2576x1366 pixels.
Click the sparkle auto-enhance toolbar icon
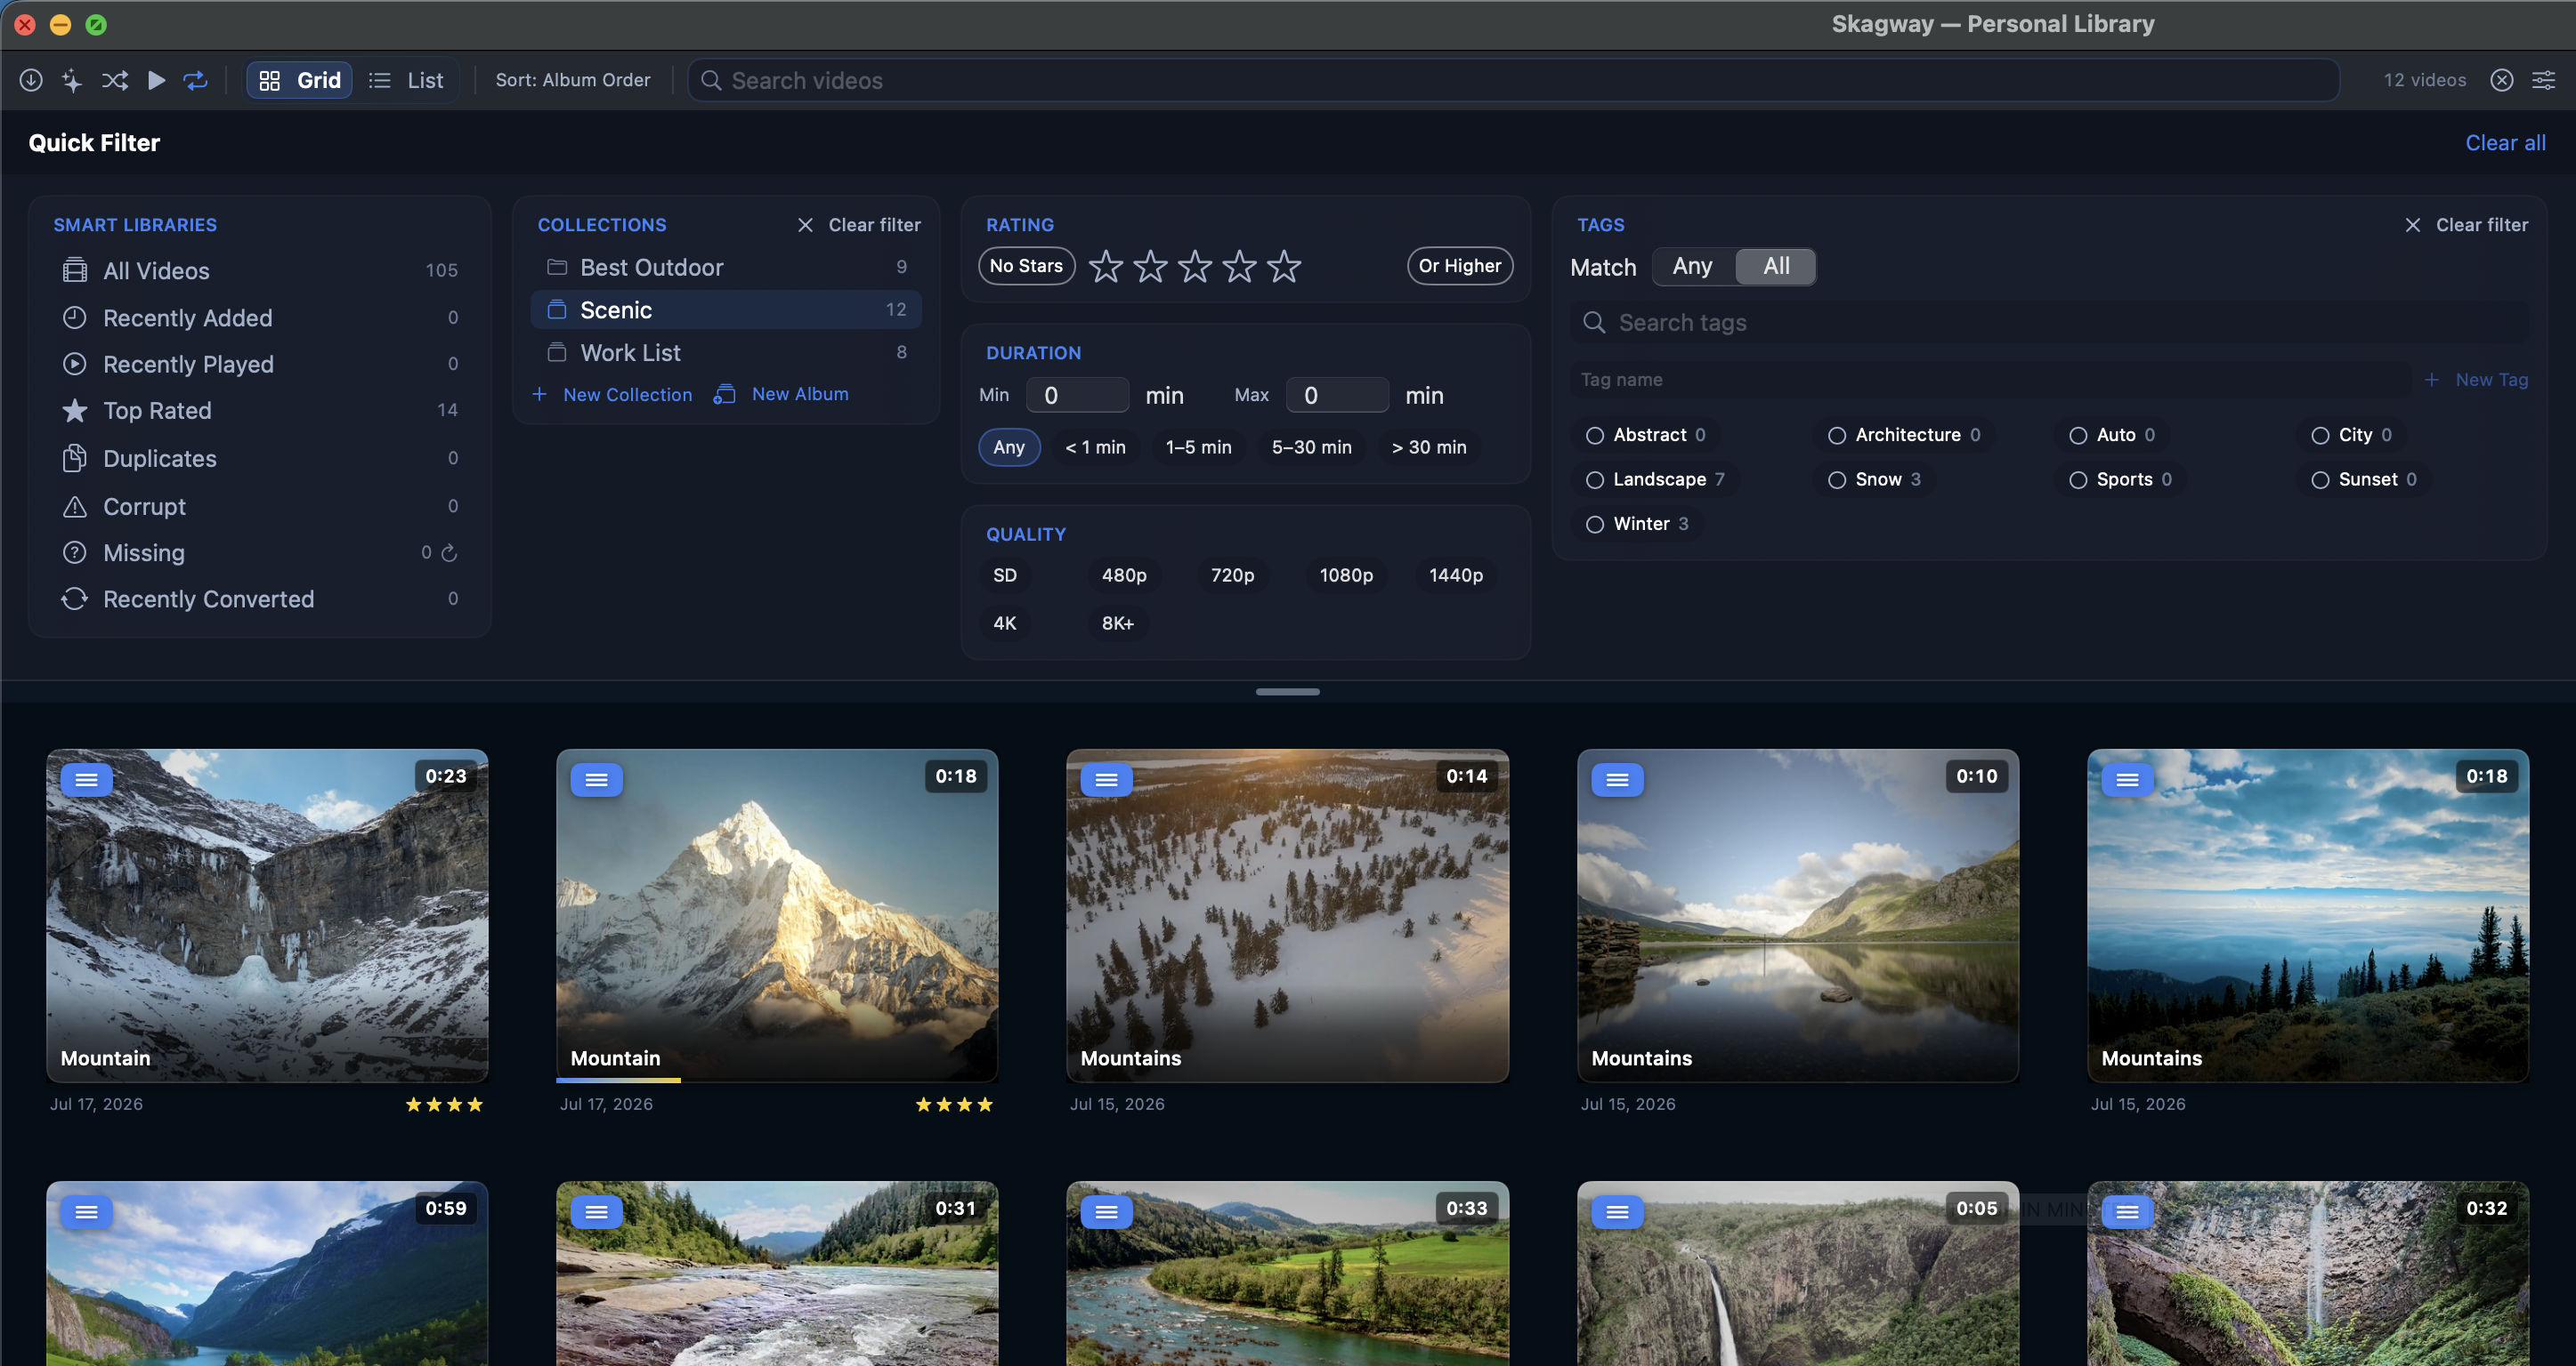point(72,80)
